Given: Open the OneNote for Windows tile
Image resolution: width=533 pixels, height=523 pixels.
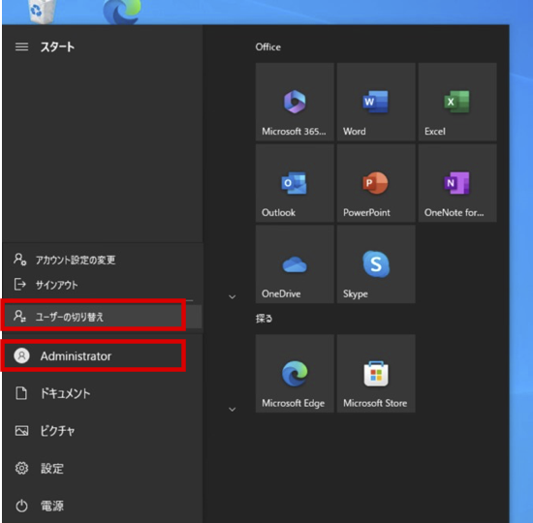Looking at the screenshot, I should 457,183.
